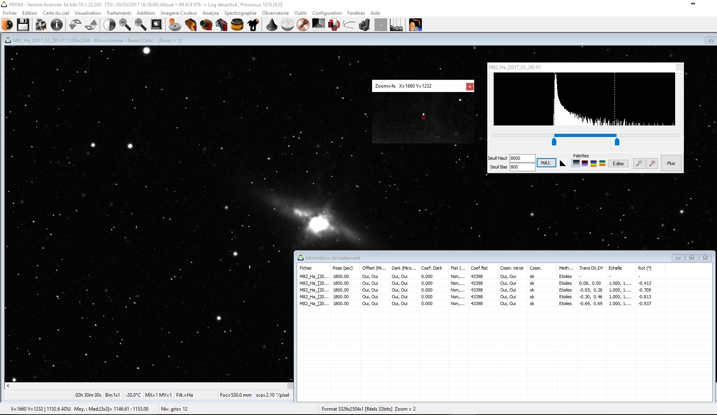
Task: Click the zoom in magnifier in main toolbar
Action: (140, 25)
